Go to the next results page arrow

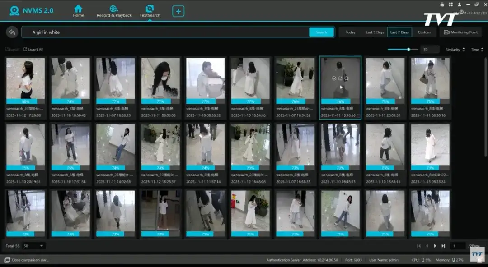click(x=435, y=246)
